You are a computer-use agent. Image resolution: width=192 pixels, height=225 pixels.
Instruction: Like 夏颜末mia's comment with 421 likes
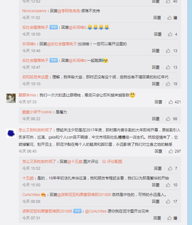click(x=175, y=102)
